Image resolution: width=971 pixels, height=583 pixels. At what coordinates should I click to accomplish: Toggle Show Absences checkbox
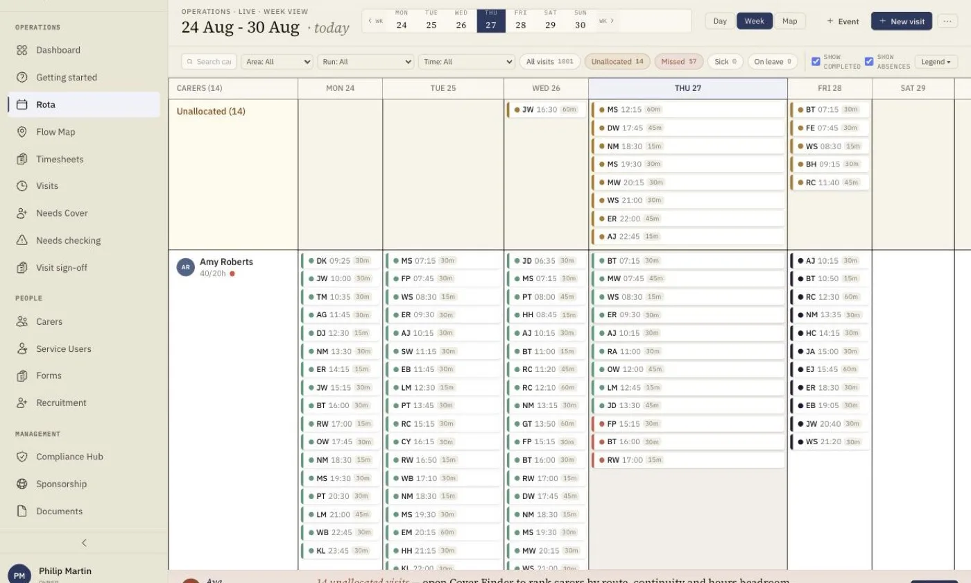(869, 62)
